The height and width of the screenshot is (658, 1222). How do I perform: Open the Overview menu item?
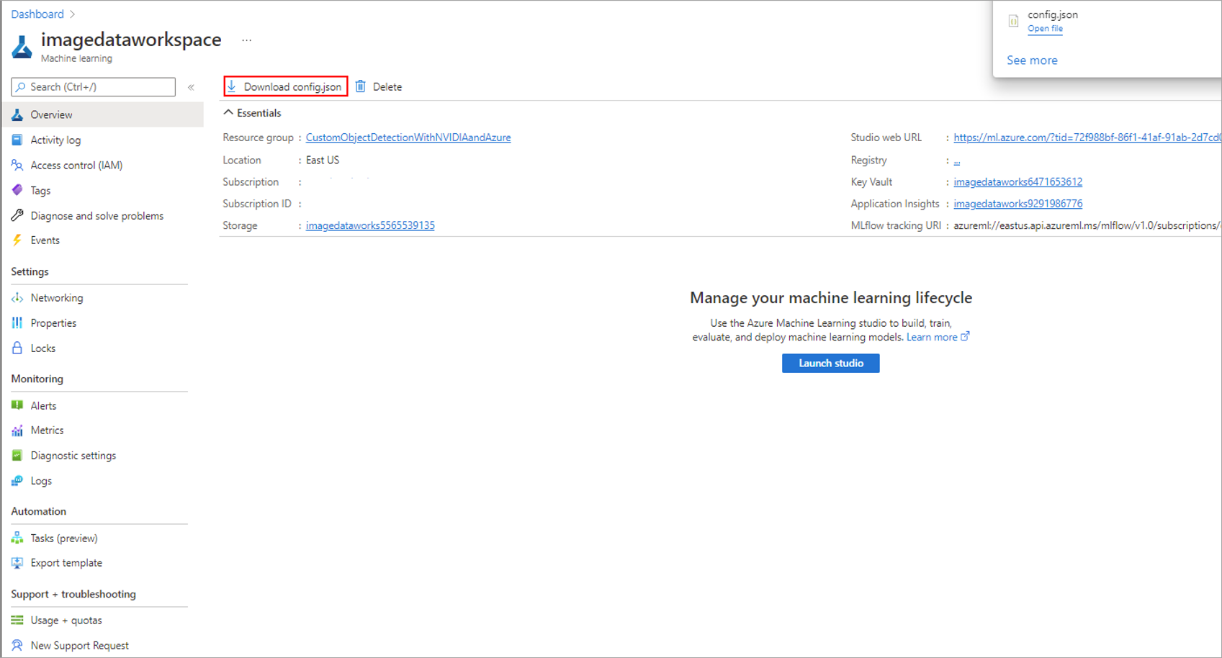pos(102,114)
